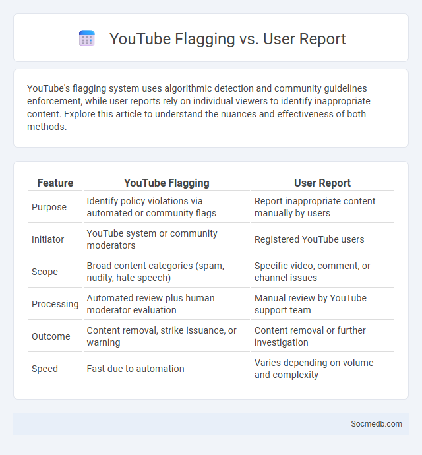Select the 'Scope' row label
This screenshot has width=422, height=455.
(45, 272)
